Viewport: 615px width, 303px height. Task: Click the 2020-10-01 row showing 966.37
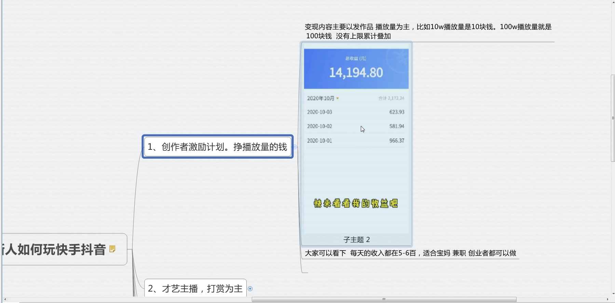tap(356, 141)
